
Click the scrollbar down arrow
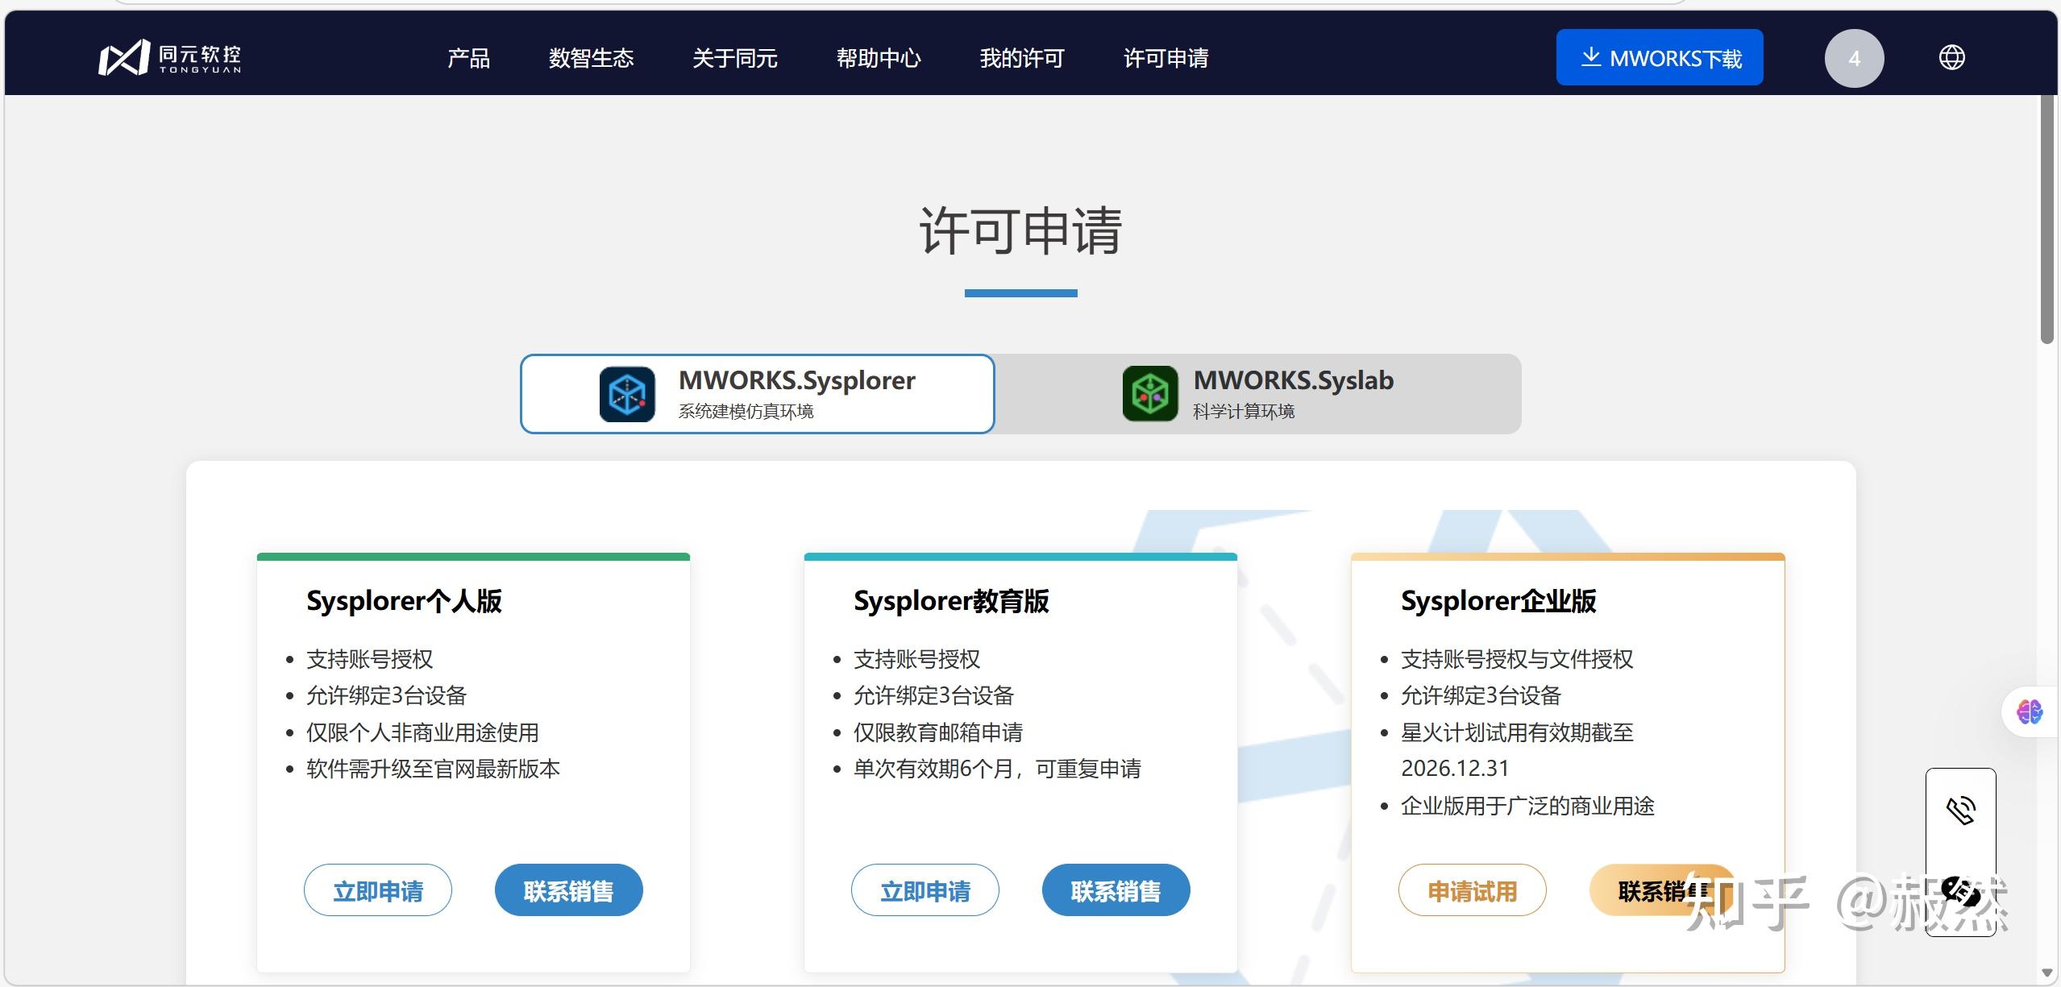2046,973
